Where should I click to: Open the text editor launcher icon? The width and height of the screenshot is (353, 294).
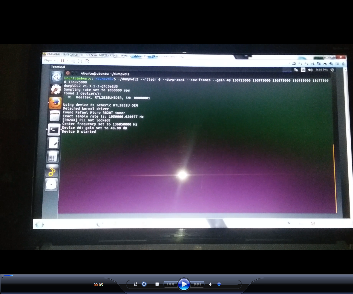(x=53, y=143)
